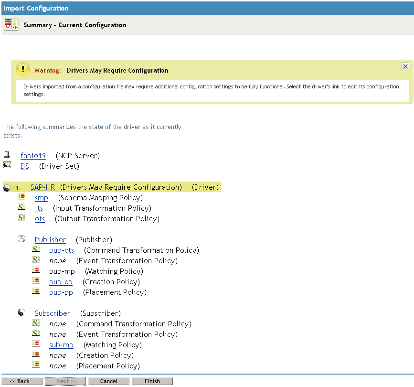This screenshot has height=387, width=414.
Task: Click the Schema Mapping Policy icon beside smp
Action: (21, 197)
